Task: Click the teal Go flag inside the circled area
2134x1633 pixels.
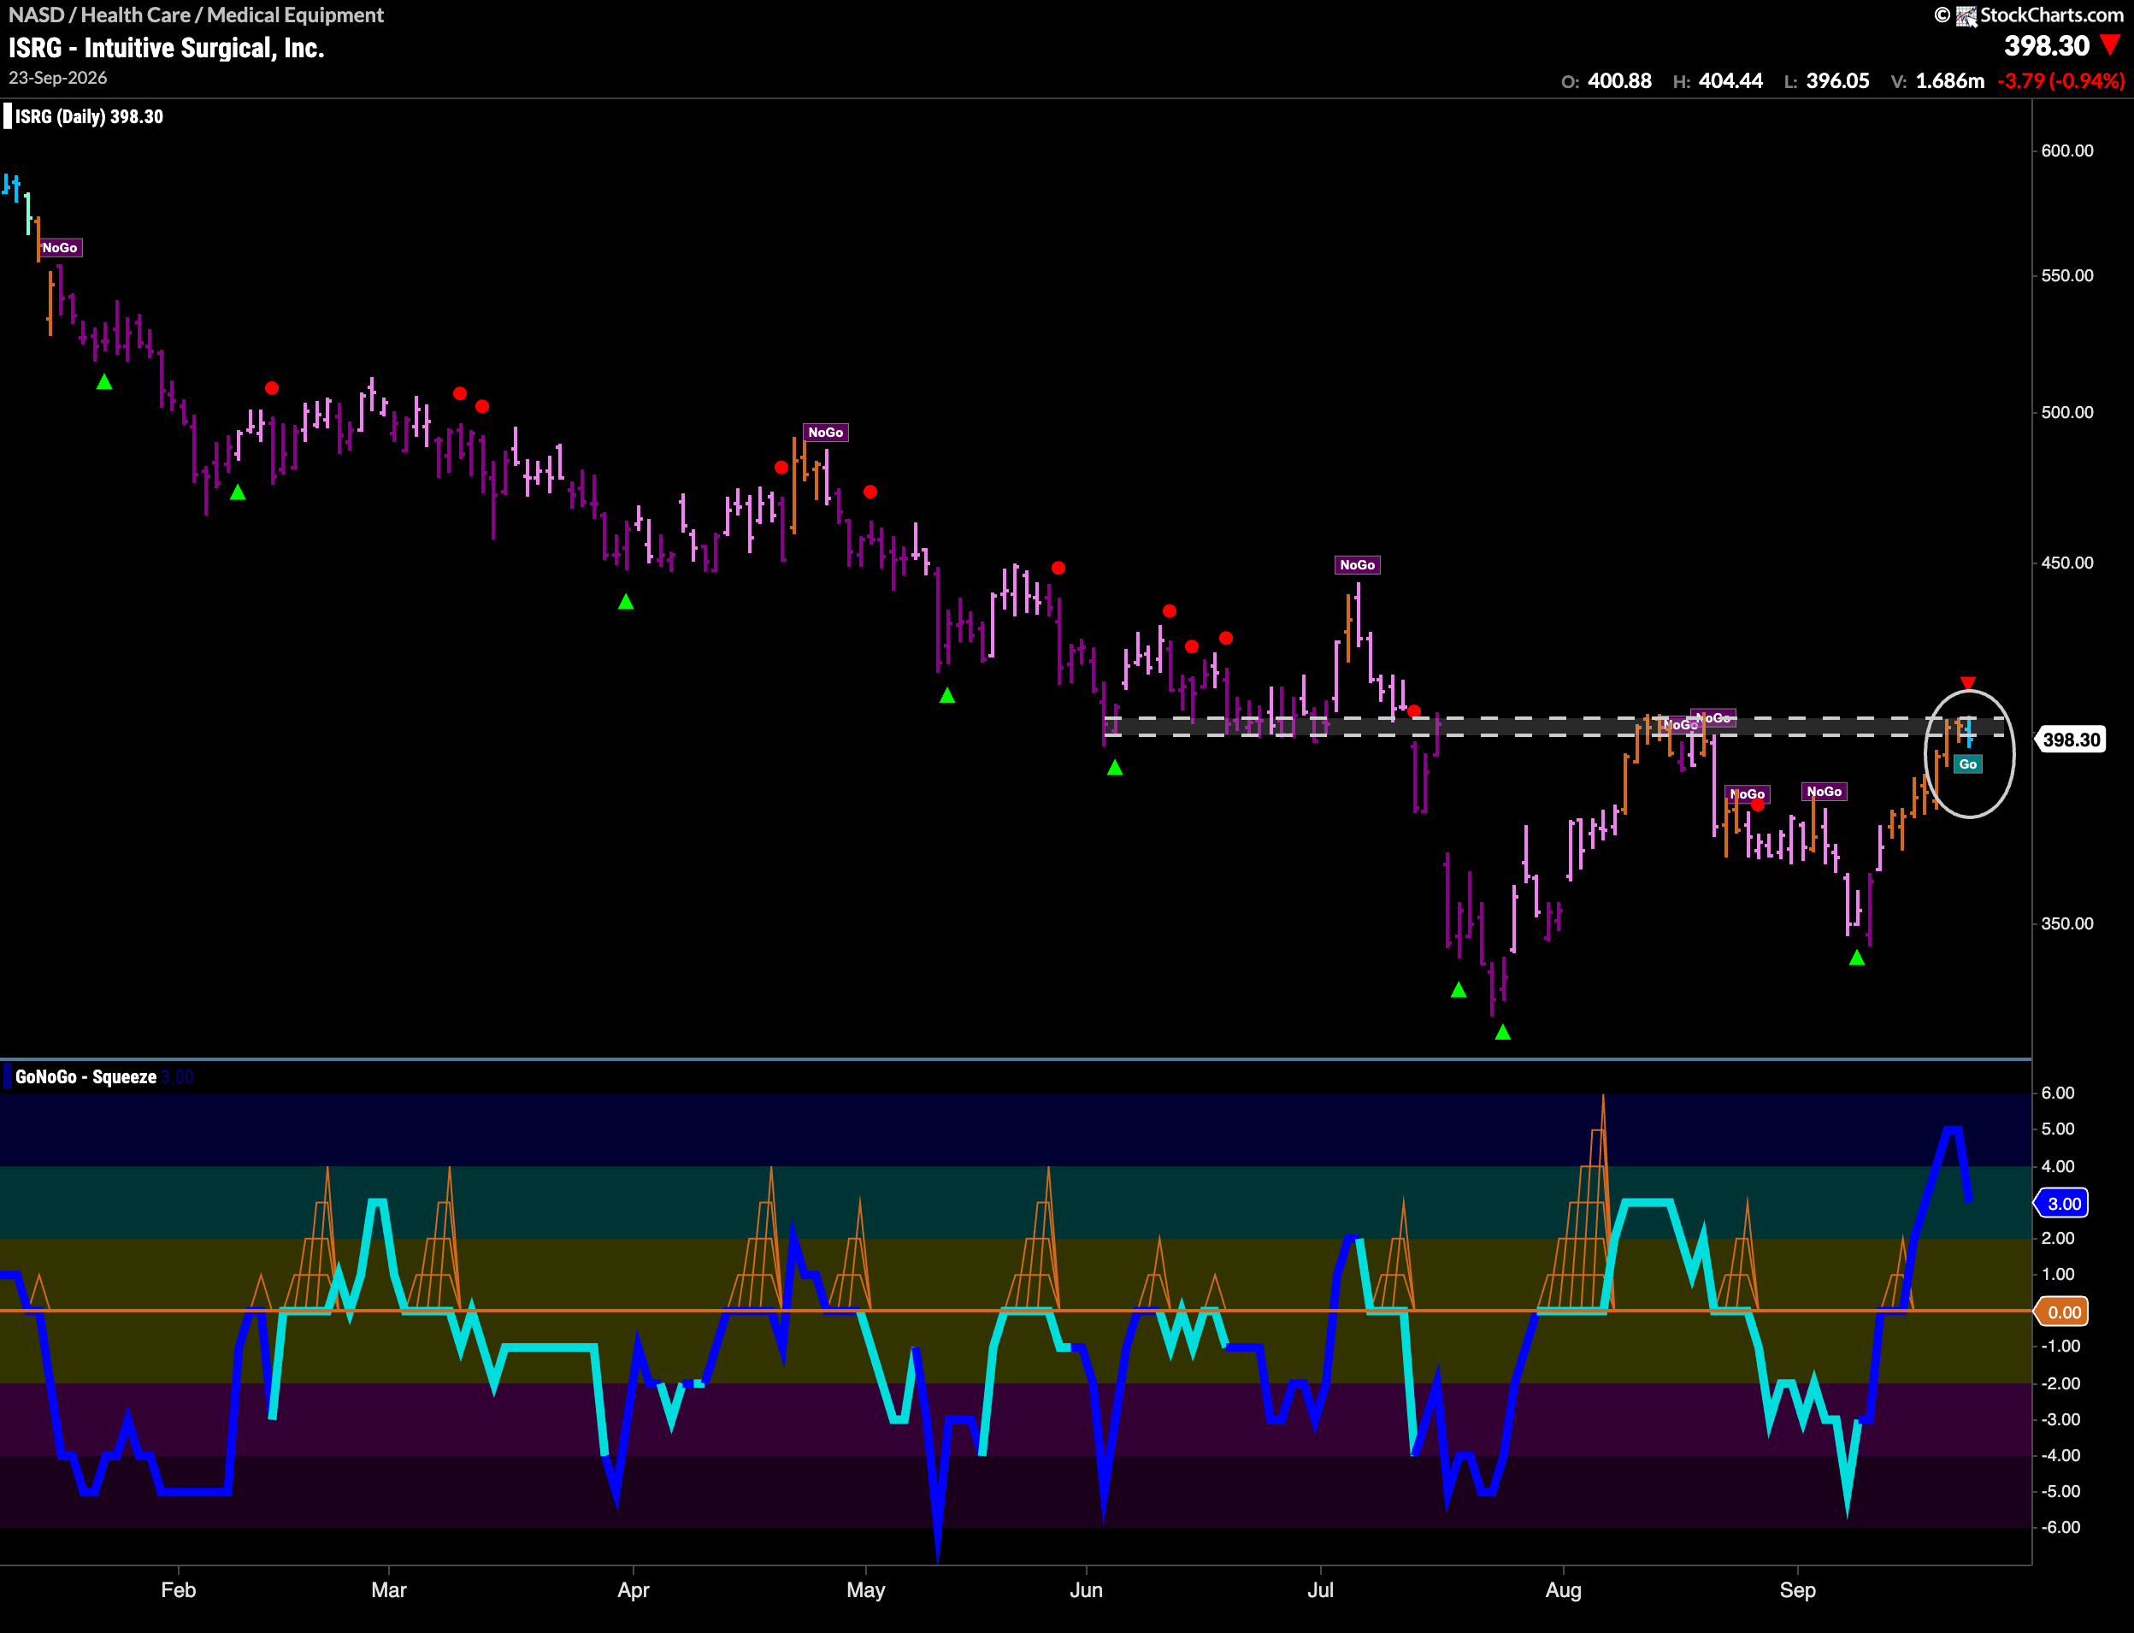Action: tap(1968, 764)
